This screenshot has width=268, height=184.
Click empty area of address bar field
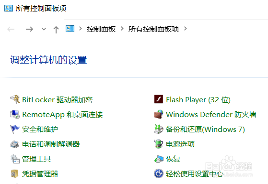(x=227, y=29)
